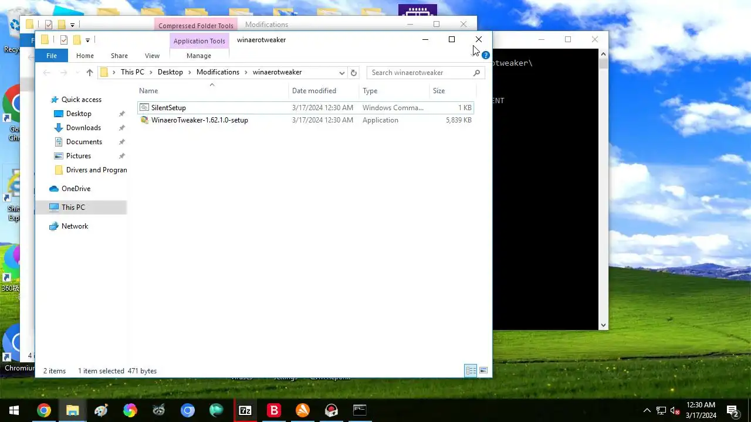Expand the chevron after Modifications breadcrumb
The width and height of the screenshot is (751, 422).
pyautogui.click(x=246, y=72)
